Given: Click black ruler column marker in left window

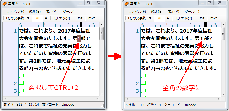Looking at the screenshot, I should (81, 25).
